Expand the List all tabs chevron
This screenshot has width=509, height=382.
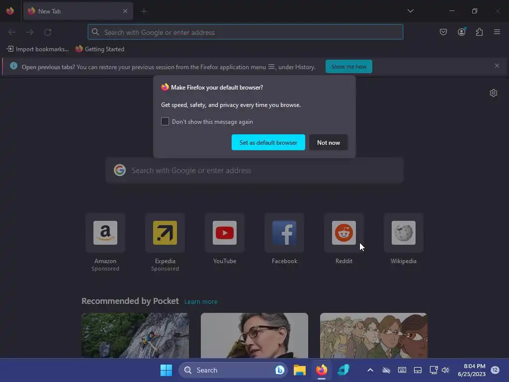tap(410, 11)
